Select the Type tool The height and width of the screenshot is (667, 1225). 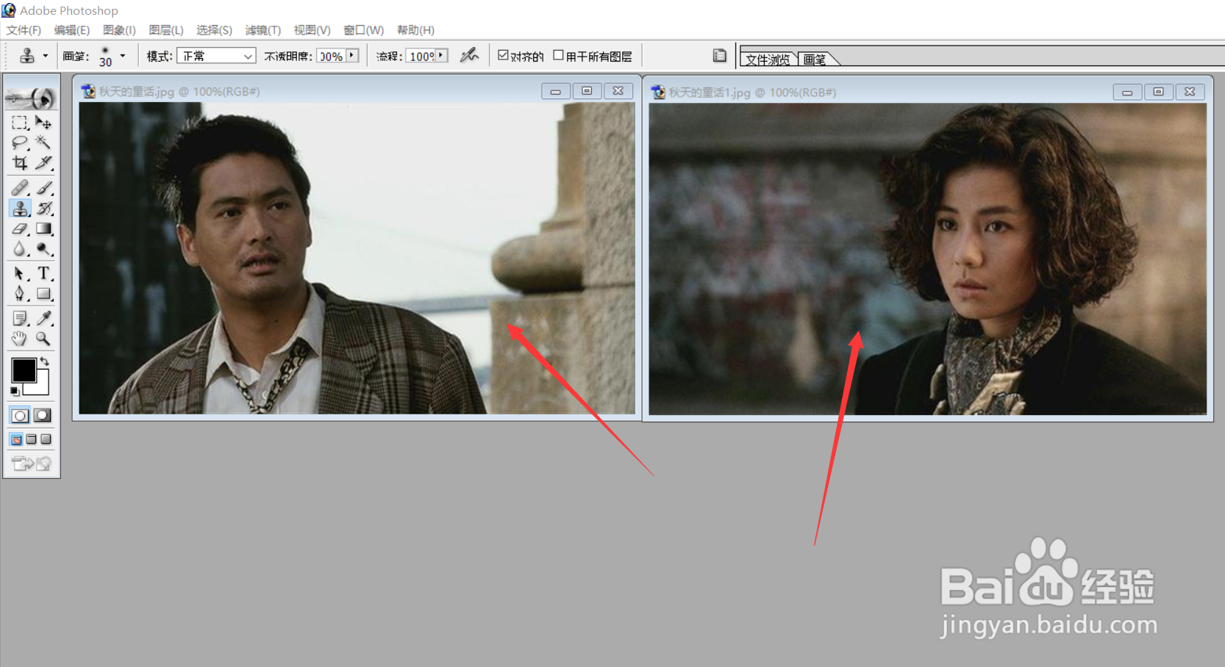click(x=43, y=274)
